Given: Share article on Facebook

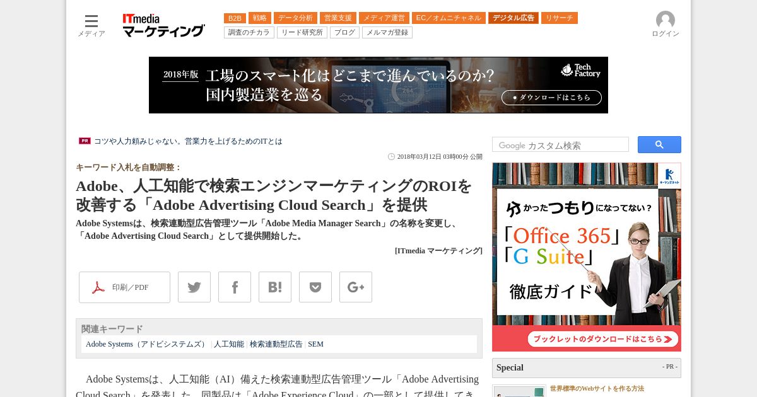Looking at the screenshot, I should pos(235,287).
